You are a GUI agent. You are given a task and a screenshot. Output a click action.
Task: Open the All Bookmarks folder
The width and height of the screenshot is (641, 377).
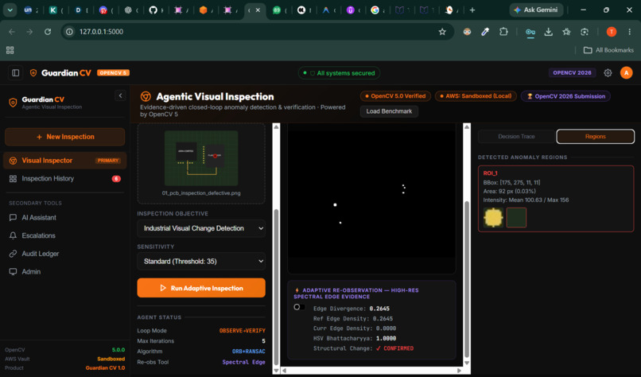point(608,50)
